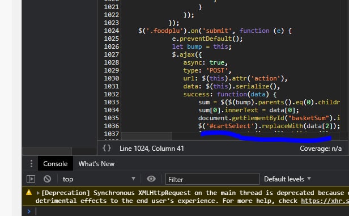Click the "data: $(this).serialize()," line
349x216 pixels.
tap(232, 86)
